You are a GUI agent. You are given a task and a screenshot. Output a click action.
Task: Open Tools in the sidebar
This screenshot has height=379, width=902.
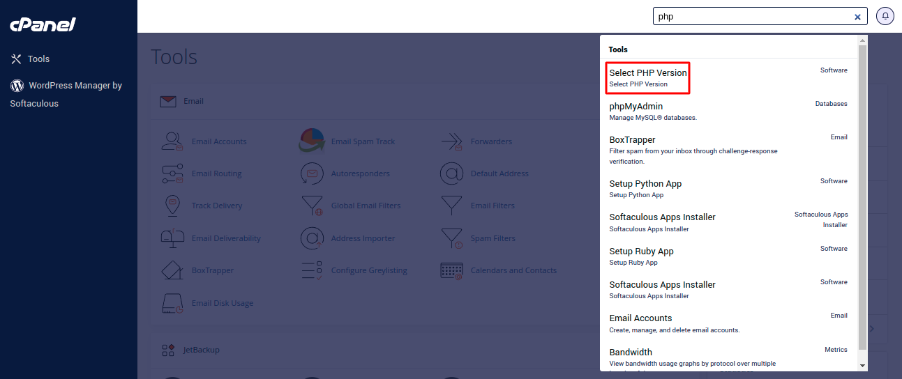[x=38, y=59]
